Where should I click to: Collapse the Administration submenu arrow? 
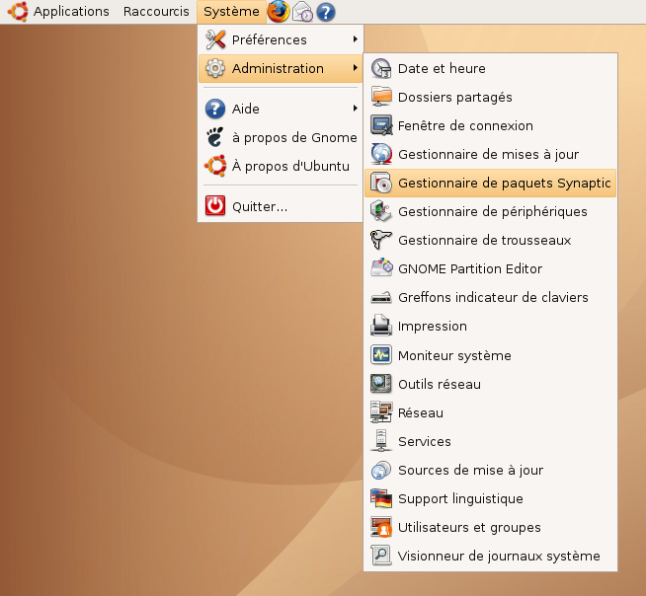coord(355,68)
